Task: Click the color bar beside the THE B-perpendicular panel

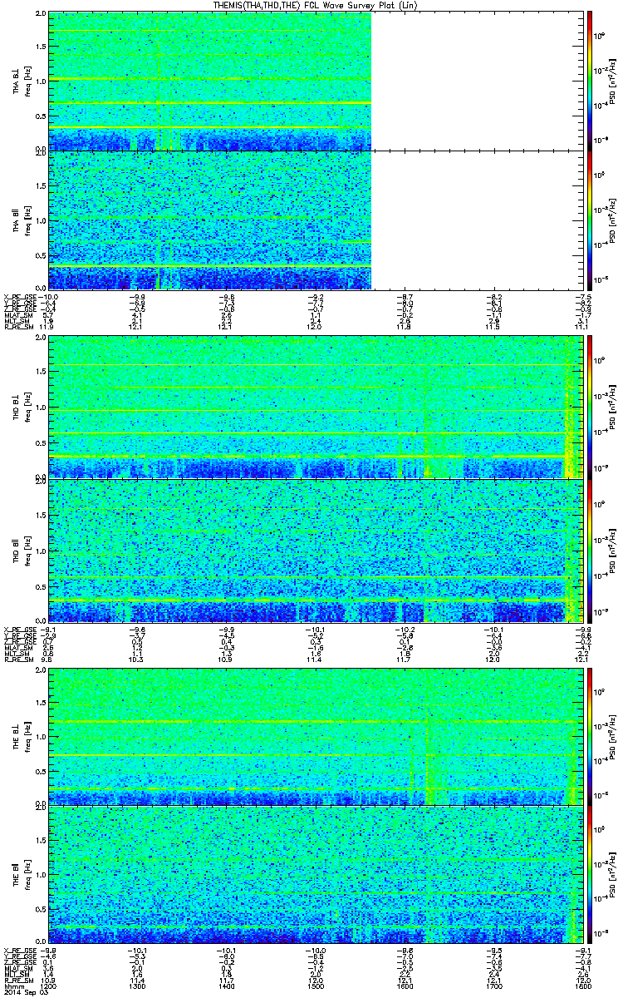Action: (590, 735)
